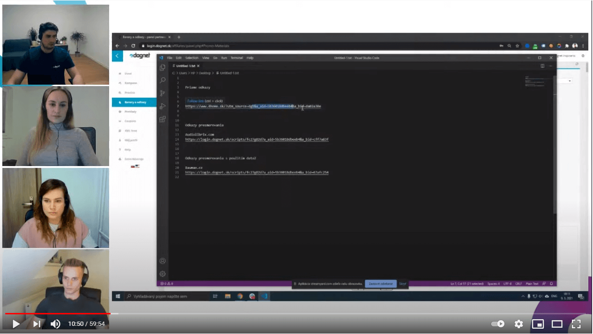Image resolution: width=593 pixels, height=334 pixels.
Task: Open the Terminal menu in VS Code
Action: click(x=236, y=58)
